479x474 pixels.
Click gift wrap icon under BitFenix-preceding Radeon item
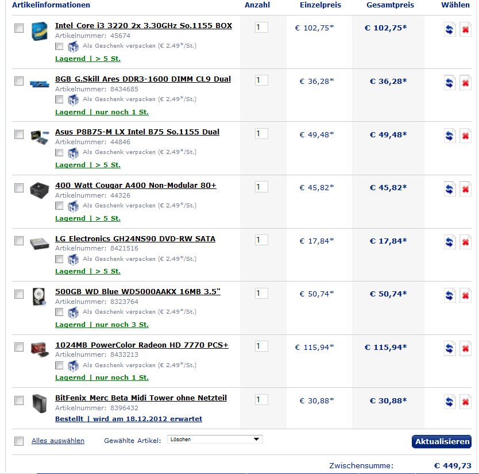click(x=73, y=365)
